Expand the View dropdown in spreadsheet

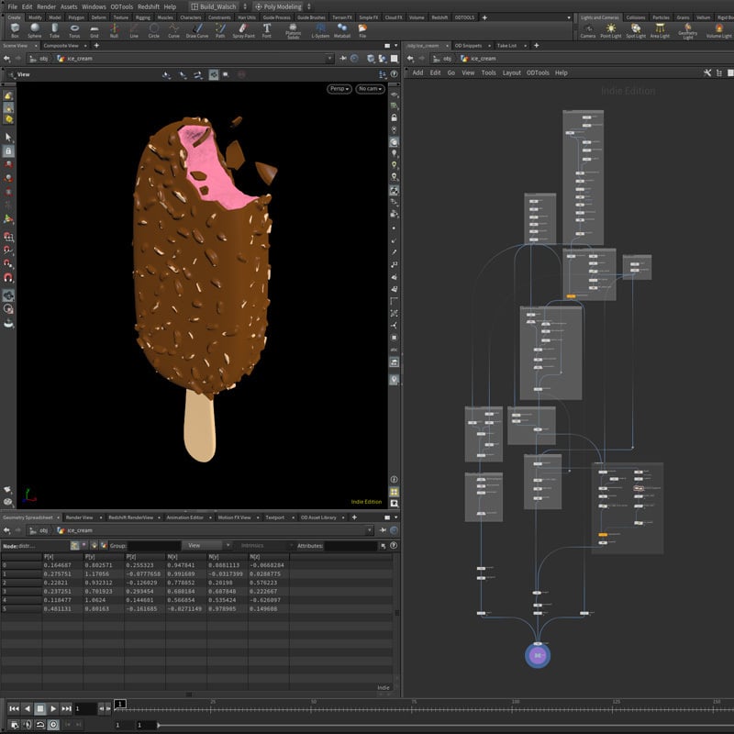[206, 545]
